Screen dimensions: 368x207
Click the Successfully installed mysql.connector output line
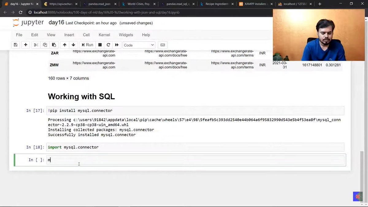(x=92, y=135)
